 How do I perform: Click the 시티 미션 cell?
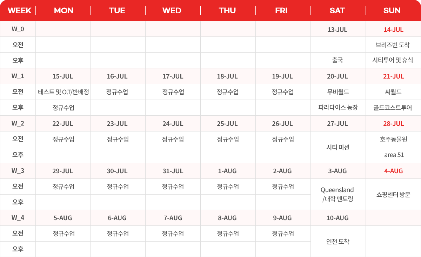click(x=338, y=147)
